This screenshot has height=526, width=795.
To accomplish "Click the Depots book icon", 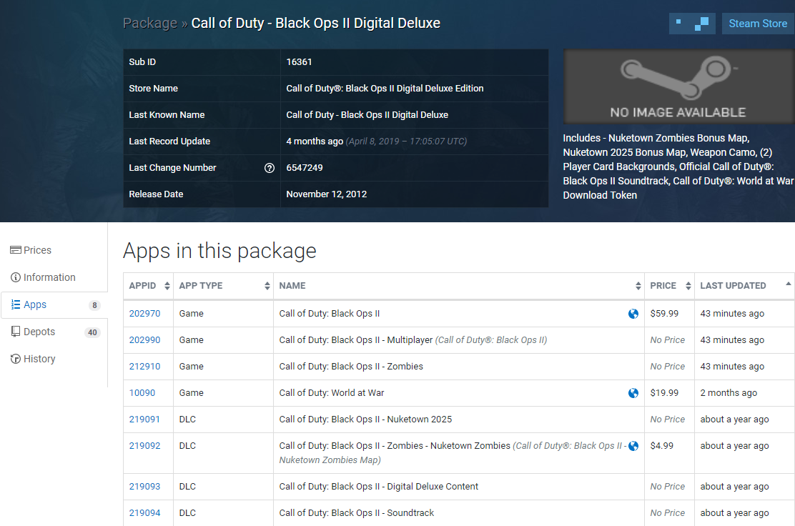I will click(16, 332).
